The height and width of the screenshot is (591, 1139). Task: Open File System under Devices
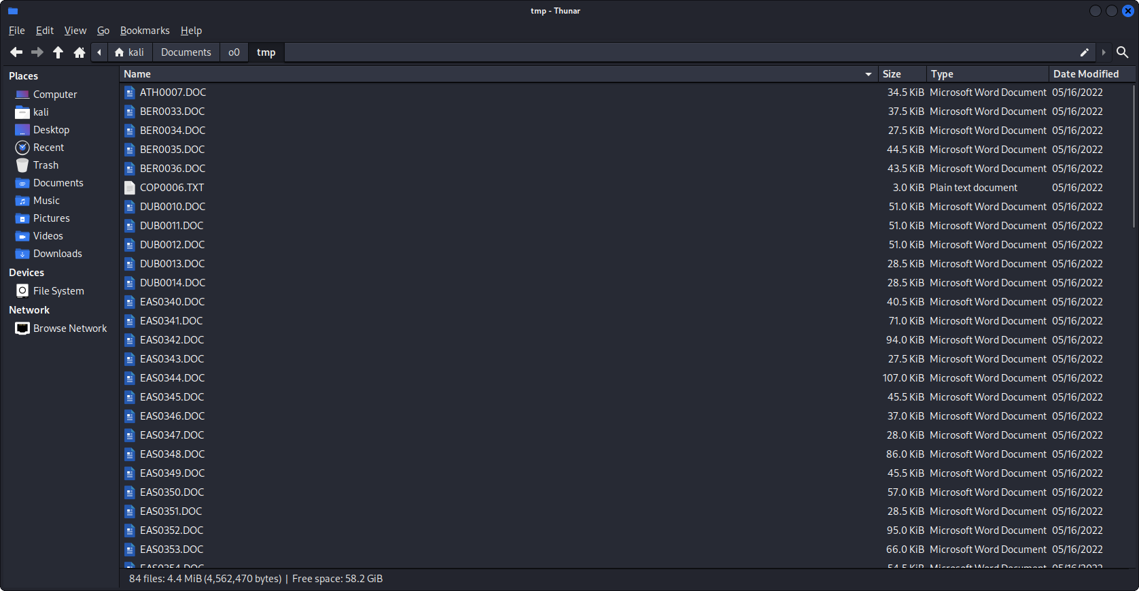click(x=58, y=291)
